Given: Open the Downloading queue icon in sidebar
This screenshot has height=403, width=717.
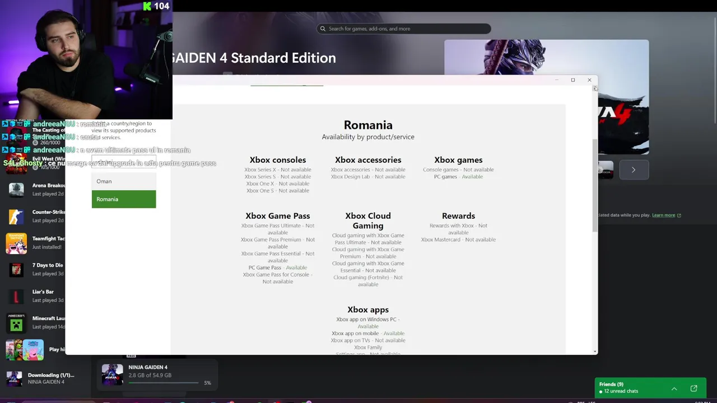Looking at the screenshot, I should pos(14,378).
